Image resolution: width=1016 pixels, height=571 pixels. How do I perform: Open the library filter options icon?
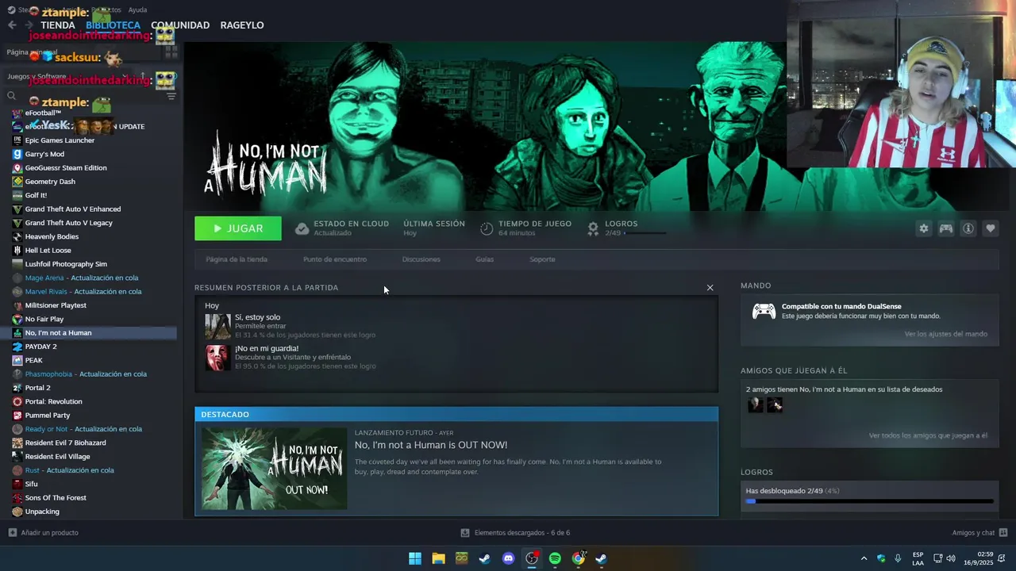point(171,96)
